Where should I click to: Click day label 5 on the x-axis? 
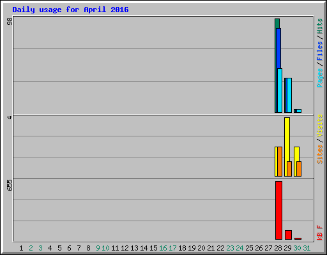tap(59, 248)
